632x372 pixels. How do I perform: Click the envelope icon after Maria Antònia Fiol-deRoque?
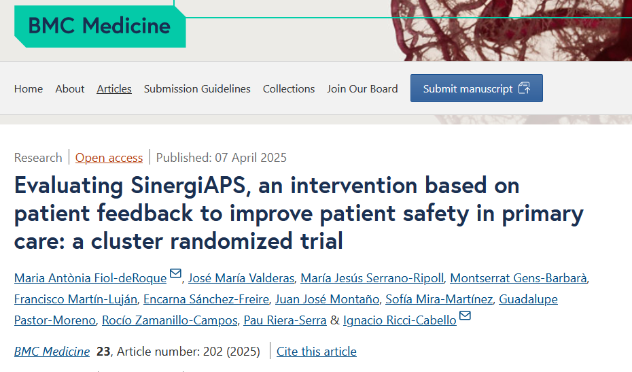tap(175, 274)
